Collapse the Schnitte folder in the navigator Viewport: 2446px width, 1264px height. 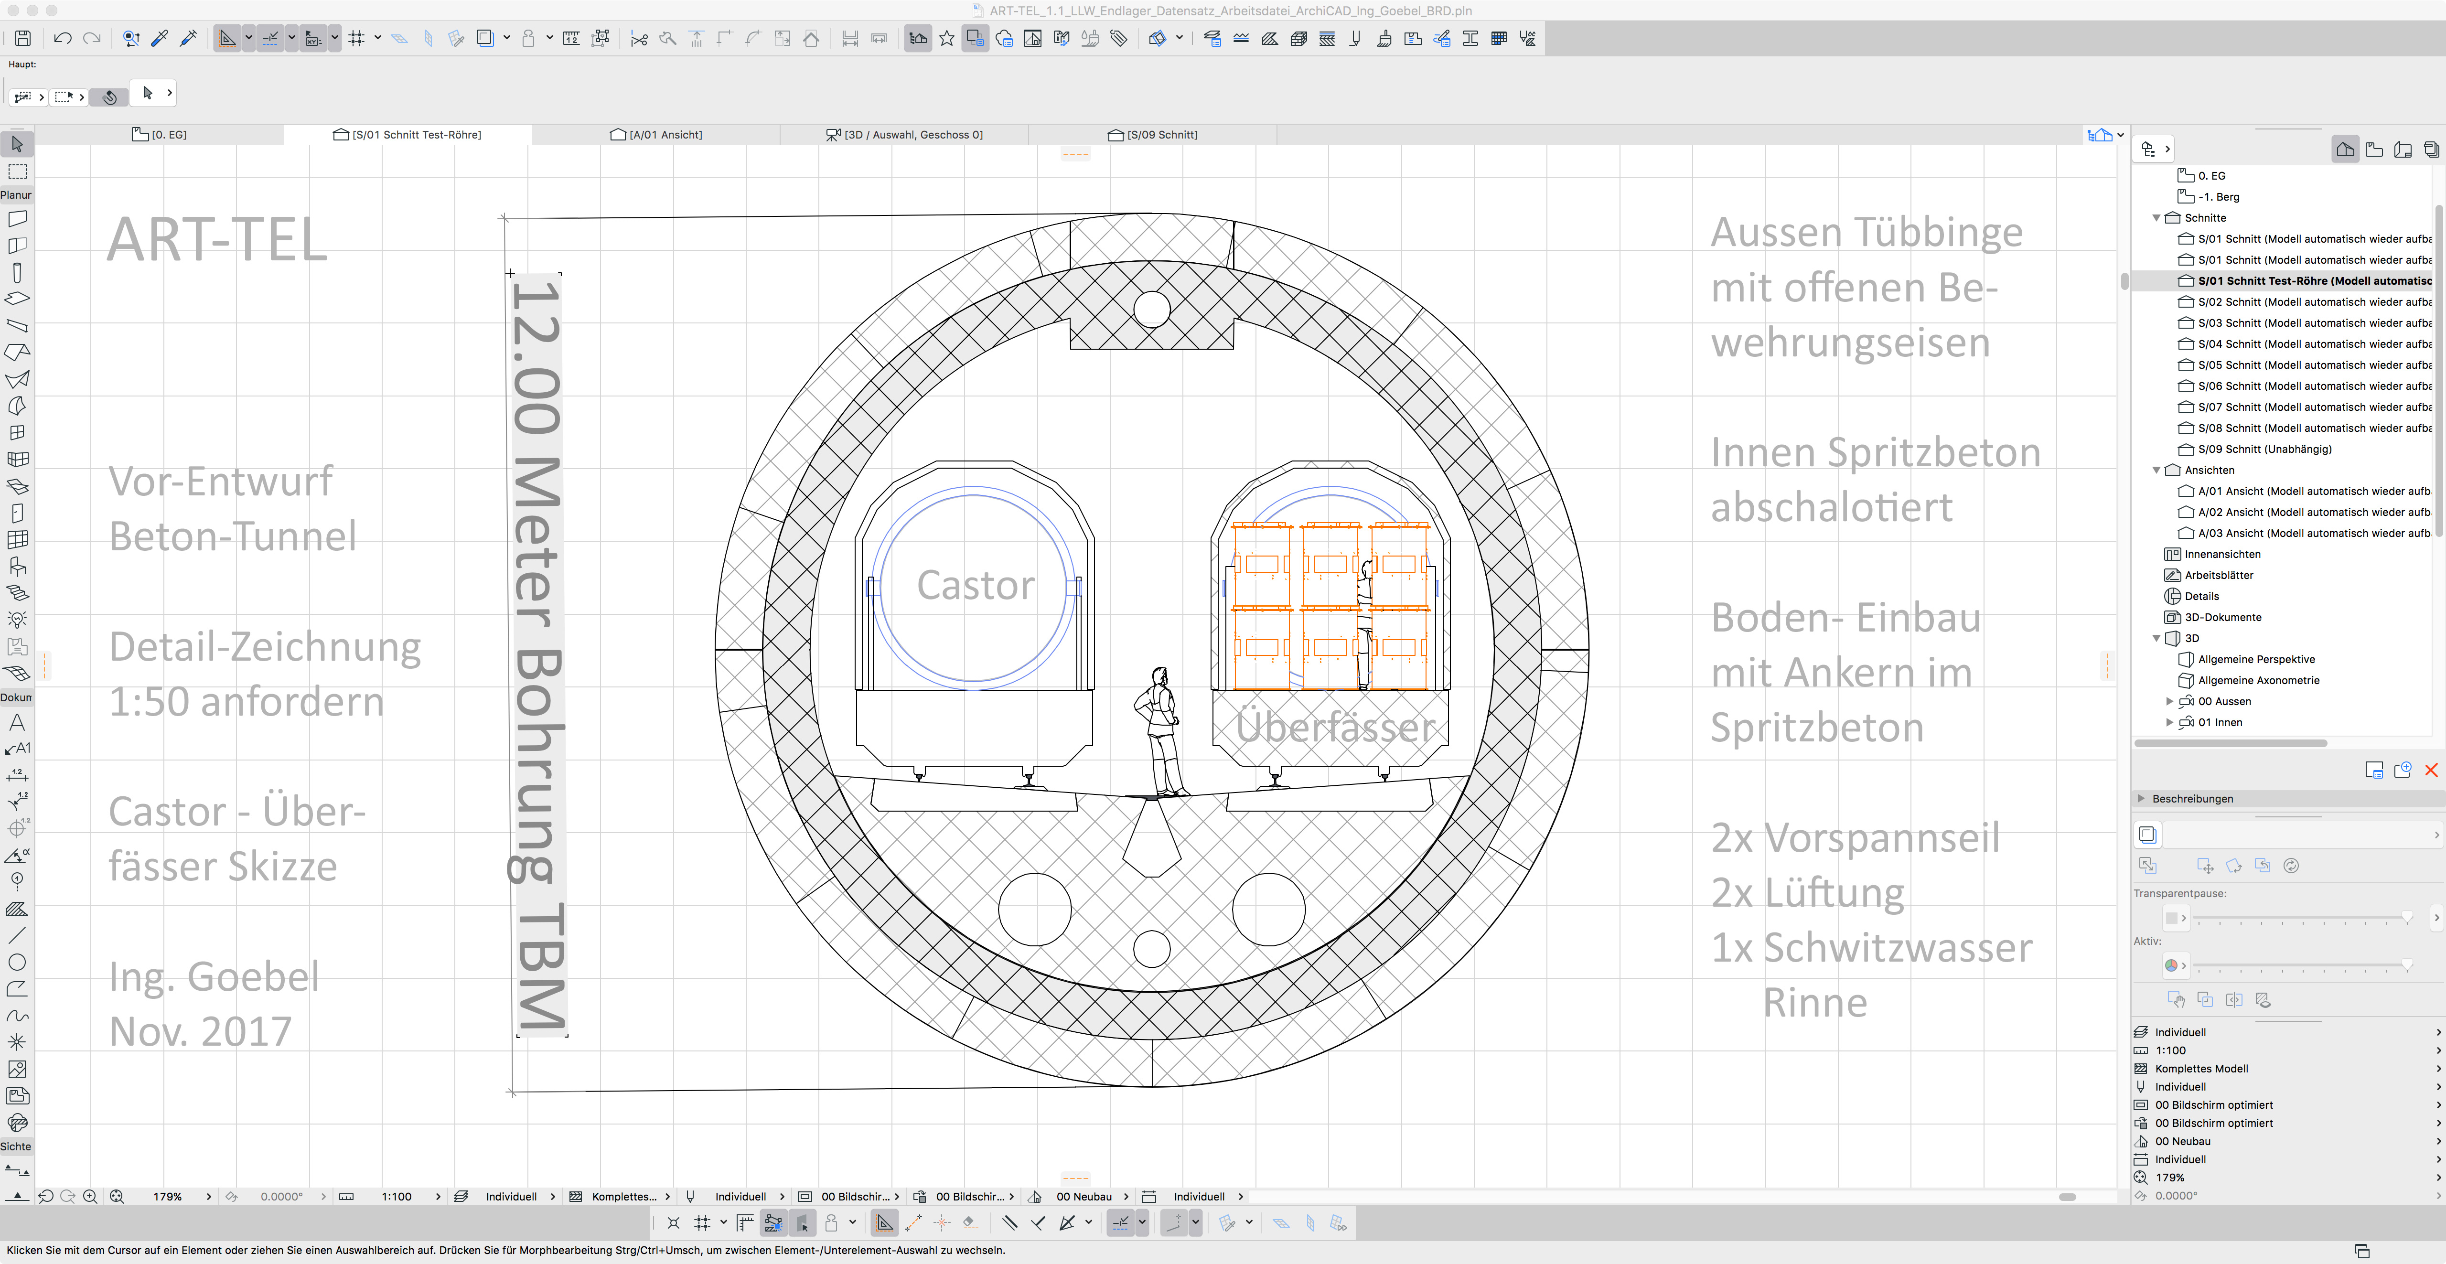pyautogui.click(x=2156, y=217)
